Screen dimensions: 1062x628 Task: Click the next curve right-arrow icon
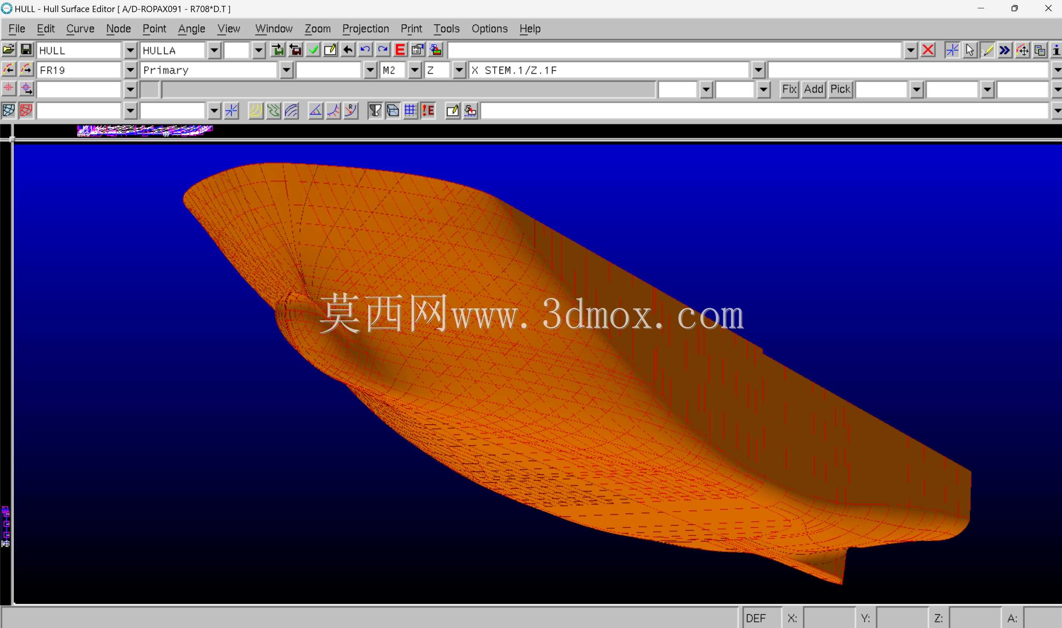pyautogui.click(x=26, y=70)
